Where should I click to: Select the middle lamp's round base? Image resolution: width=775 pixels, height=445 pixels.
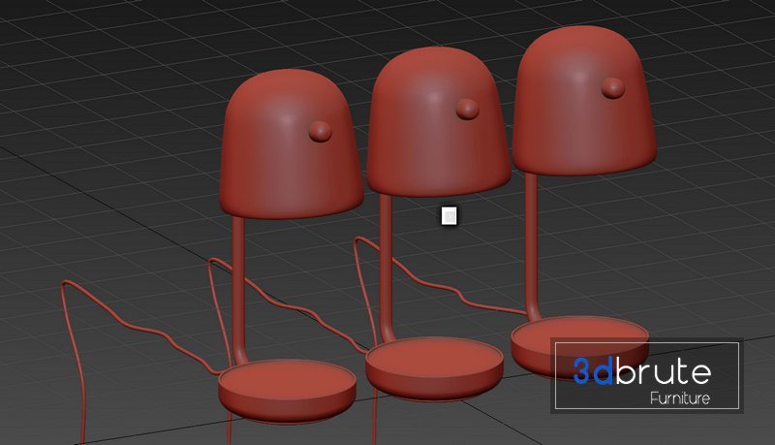(434, 368)
